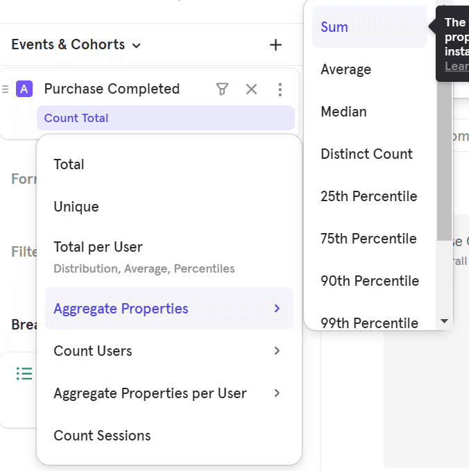Select Total per User option
469x471 pixels.
(169, 257)
